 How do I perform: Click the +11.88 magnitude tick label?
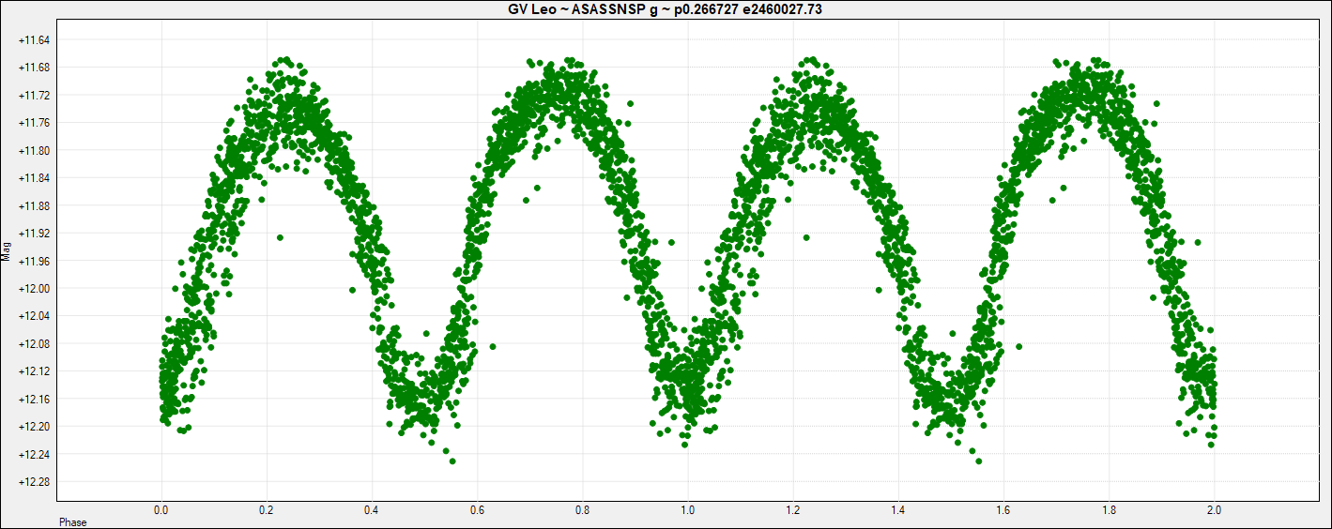click(x=35, y=206)
